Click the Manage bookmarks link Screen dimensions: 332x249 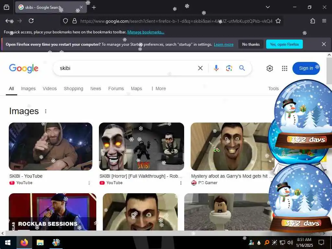[146, 32]
